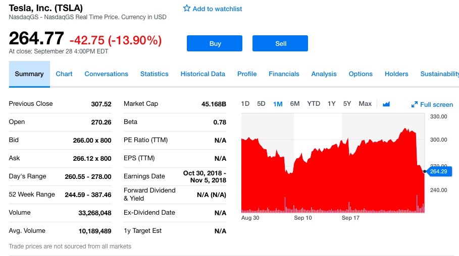The width and height of the screenshot is (459, 256).
Task: Click the full screen expand arrows icon
Action: click(414, 105)
